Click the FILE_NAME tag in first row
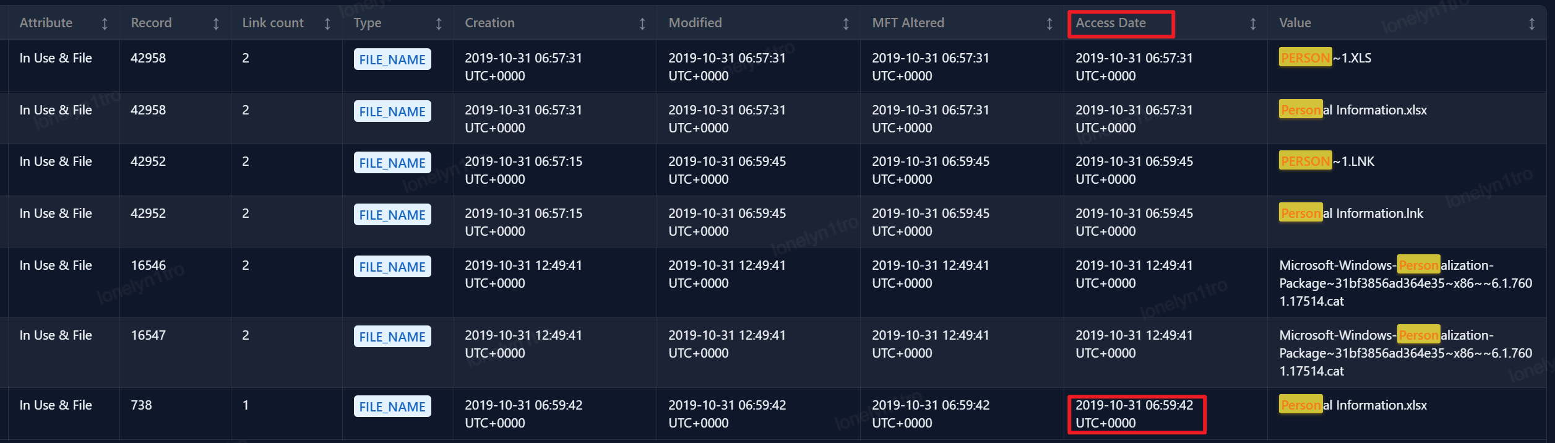Image resolution: width=1555 pixels, height=443 pixels. (x=392, y=59)
